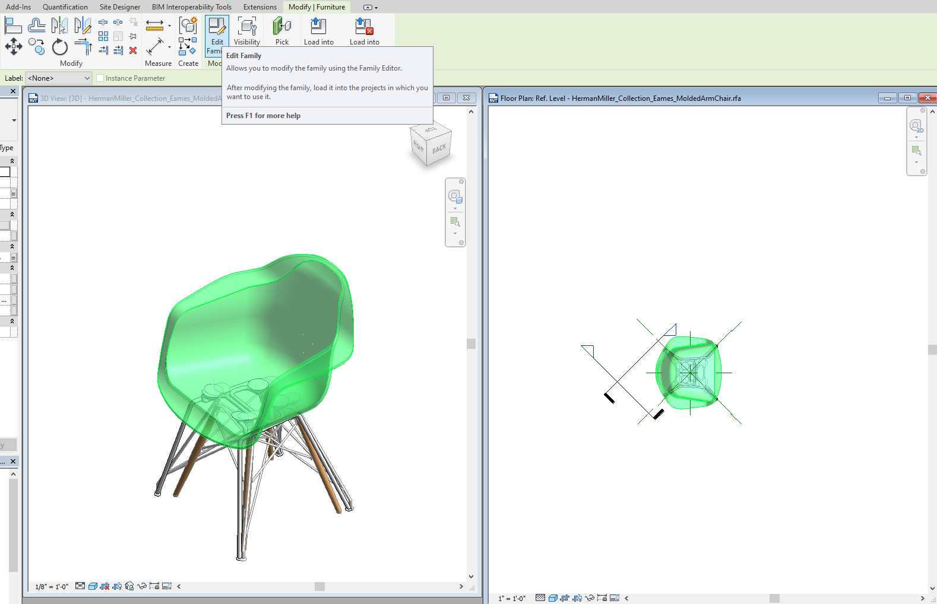Screen dimensions: 937x604
Task: Open the Label <None> dropdown
Action: (59, 78)
